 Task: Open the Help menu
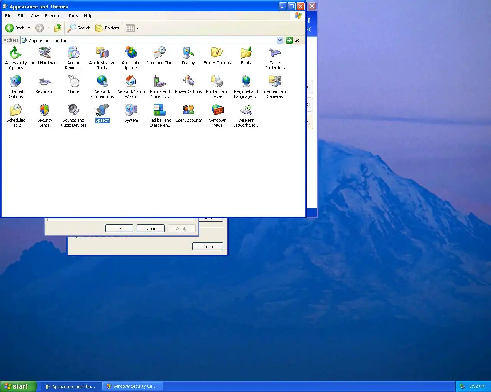coord(88,16)
